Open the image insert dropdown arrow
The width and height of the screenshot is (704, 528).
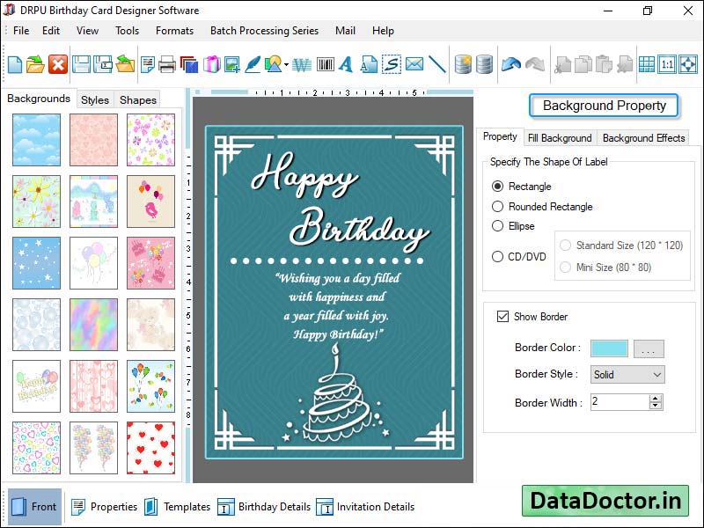(x=286, y=64)
